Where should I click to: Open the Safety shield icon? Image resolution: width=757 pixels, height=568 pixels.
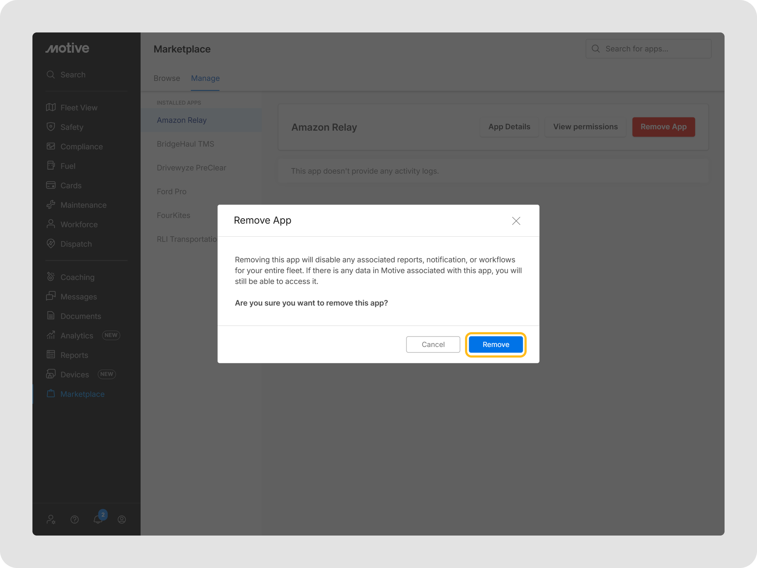point(51,127)
